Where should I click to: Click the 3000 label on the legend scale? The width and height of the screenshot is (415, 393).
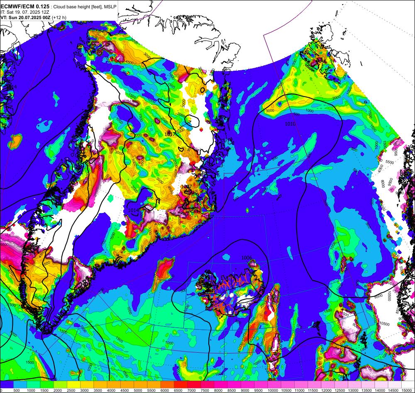pos(85,391)
